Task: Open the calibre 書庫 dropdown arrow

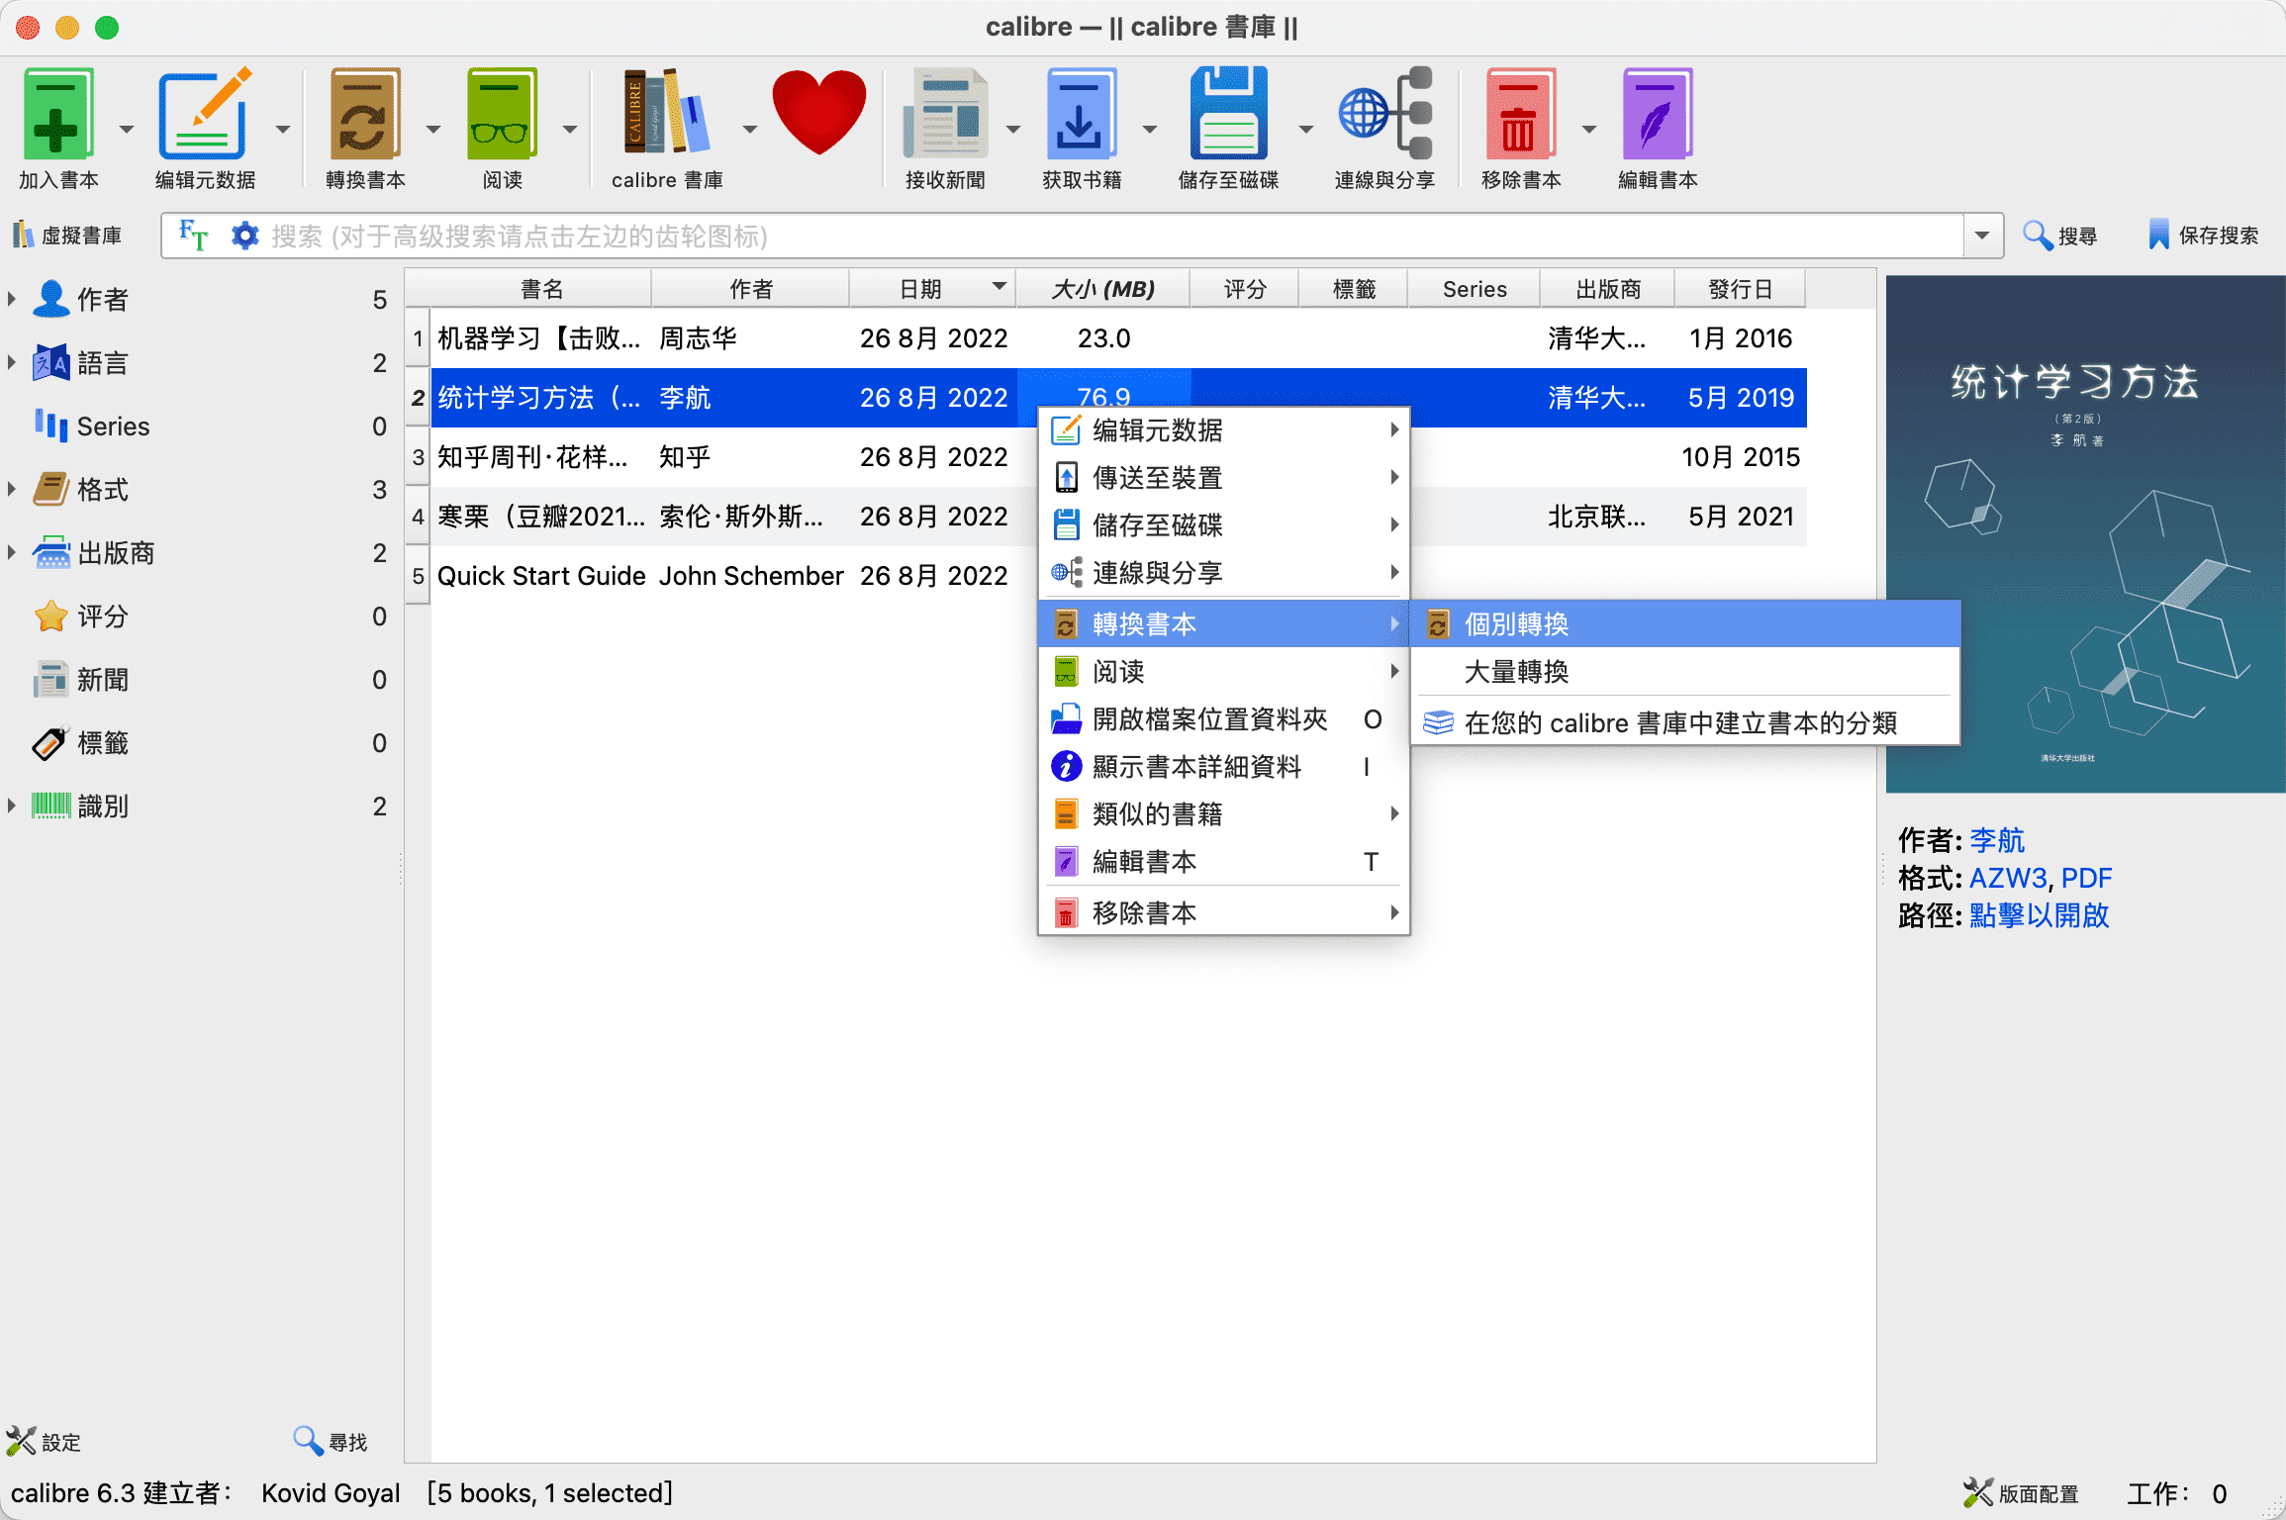Action: pyautogui.click(x=750, y=129)
